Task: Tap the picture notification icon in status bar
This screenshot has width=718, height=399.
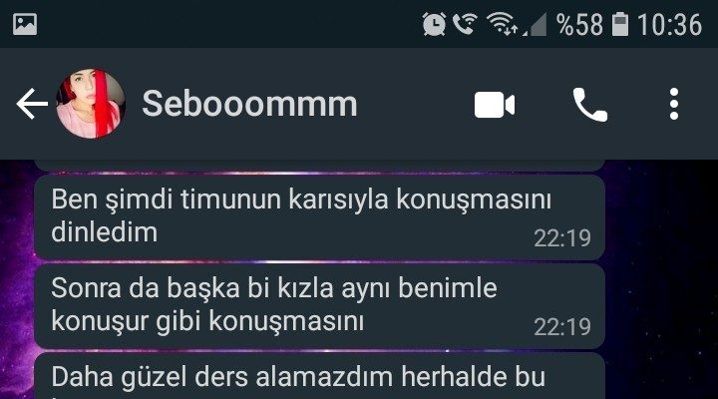Action: click(25, 24)
